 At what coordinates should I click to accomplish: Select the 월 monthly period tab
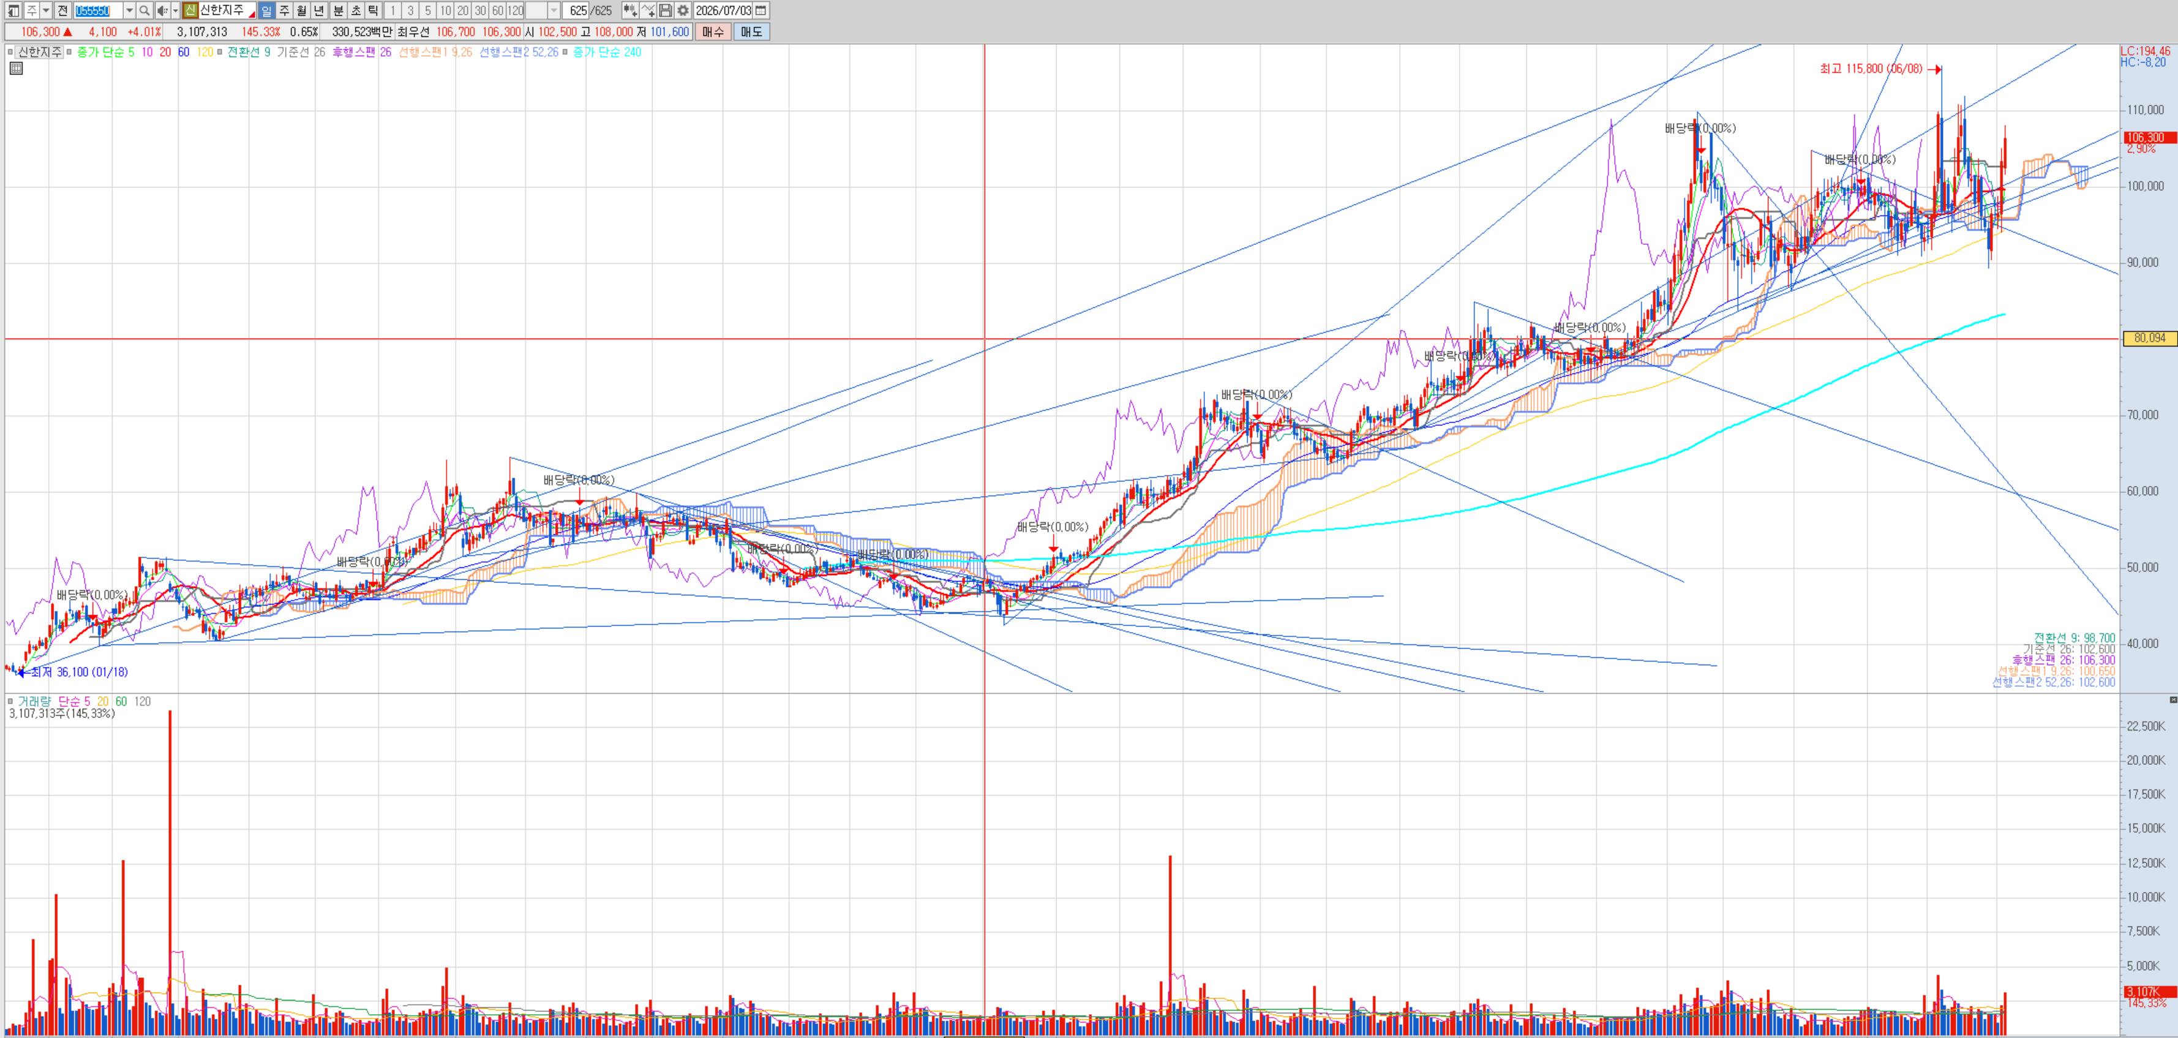pyautogui.click(x=302, y=11)
